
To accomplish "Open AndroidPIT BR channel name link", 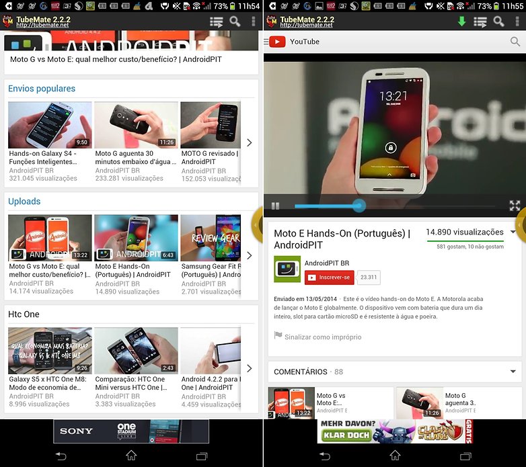I will point(327,263).
